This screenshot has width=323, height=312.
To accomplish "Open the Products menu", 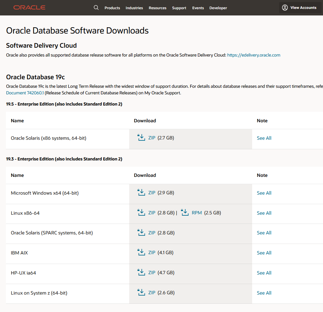I will pos(112,8).
